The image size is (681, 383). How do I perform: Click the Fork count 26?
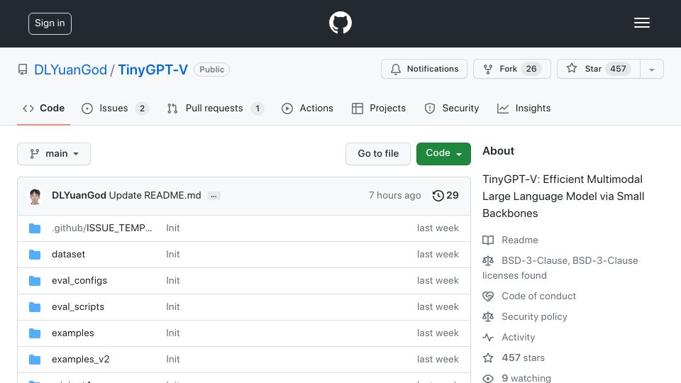point(531,69)
